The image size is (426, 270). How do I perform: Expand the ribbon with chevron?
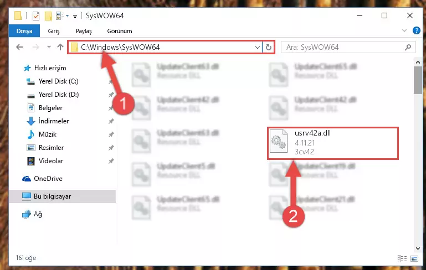coord(404,30)
